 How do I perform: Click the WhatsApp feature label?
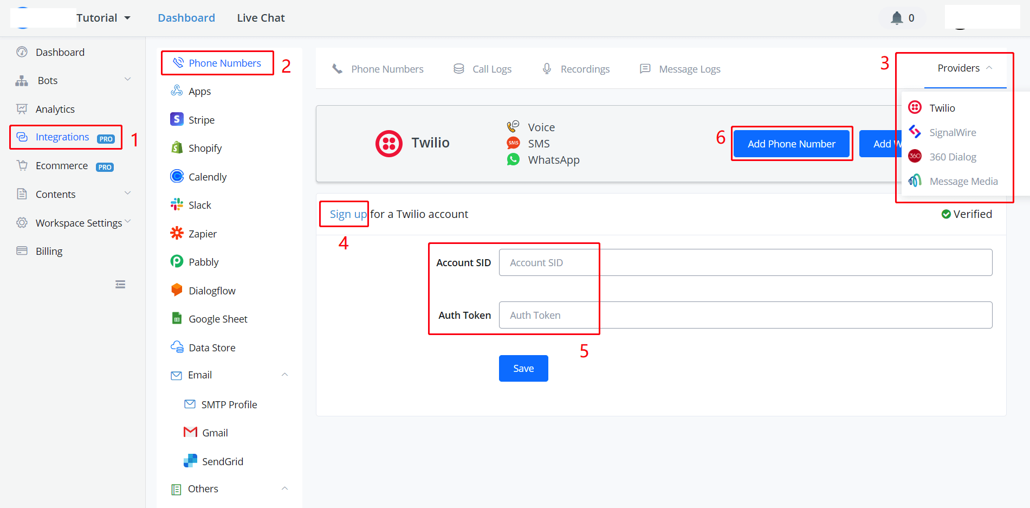(554, 159)
